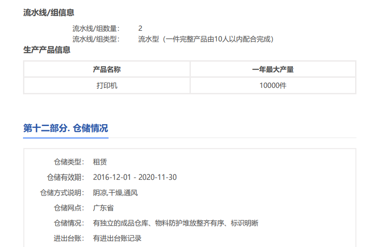Viewport: 379px width, 247px height.
Task: Click the 流水线/组信息 section heading
Action: click(49, 13)
